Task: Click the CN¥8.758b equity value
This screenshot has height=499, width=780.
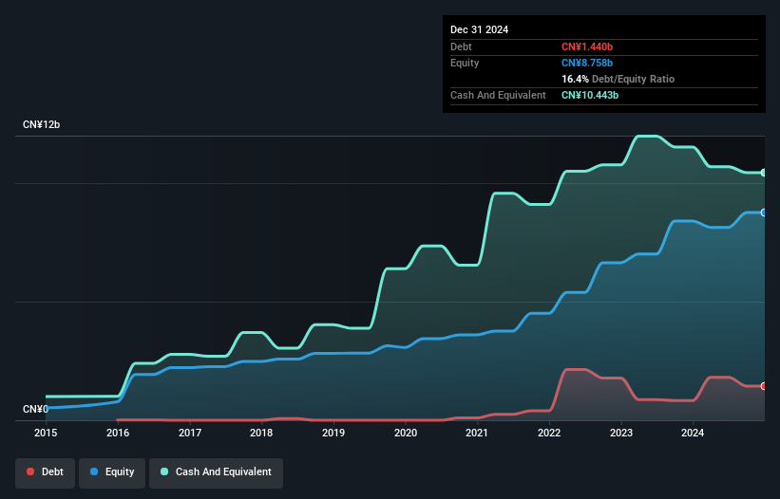Action: tap(587, 63)
